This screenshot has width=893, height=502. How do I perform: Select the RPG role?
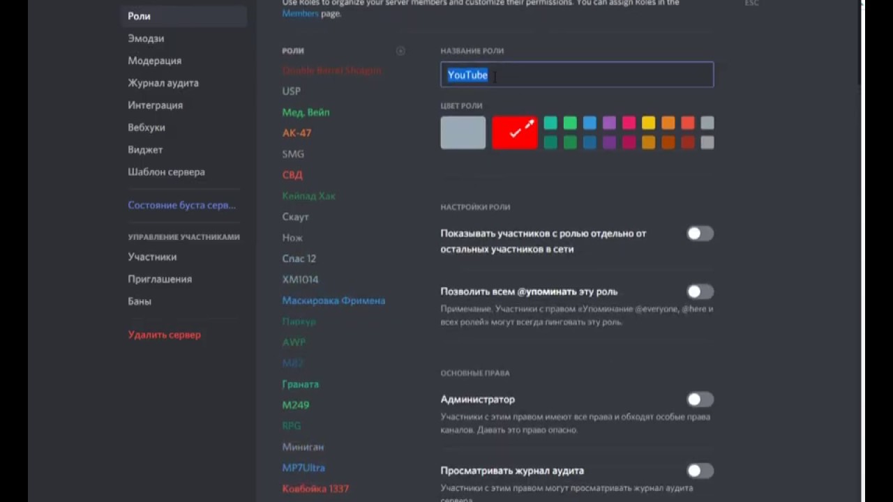click(x=292, y=426)
